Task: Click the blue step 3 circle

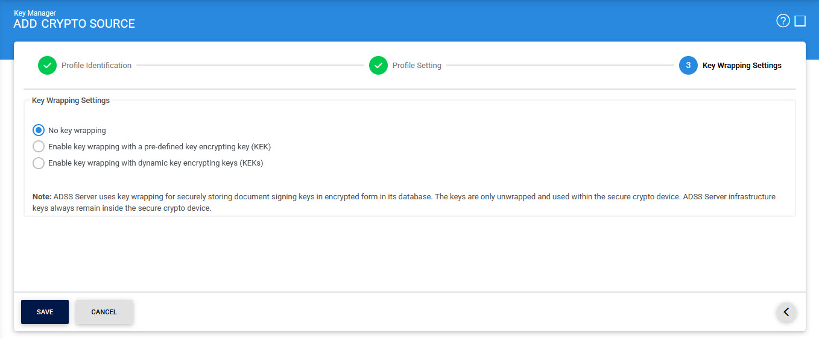Action: pyautogui.click(x=688, y=66)
